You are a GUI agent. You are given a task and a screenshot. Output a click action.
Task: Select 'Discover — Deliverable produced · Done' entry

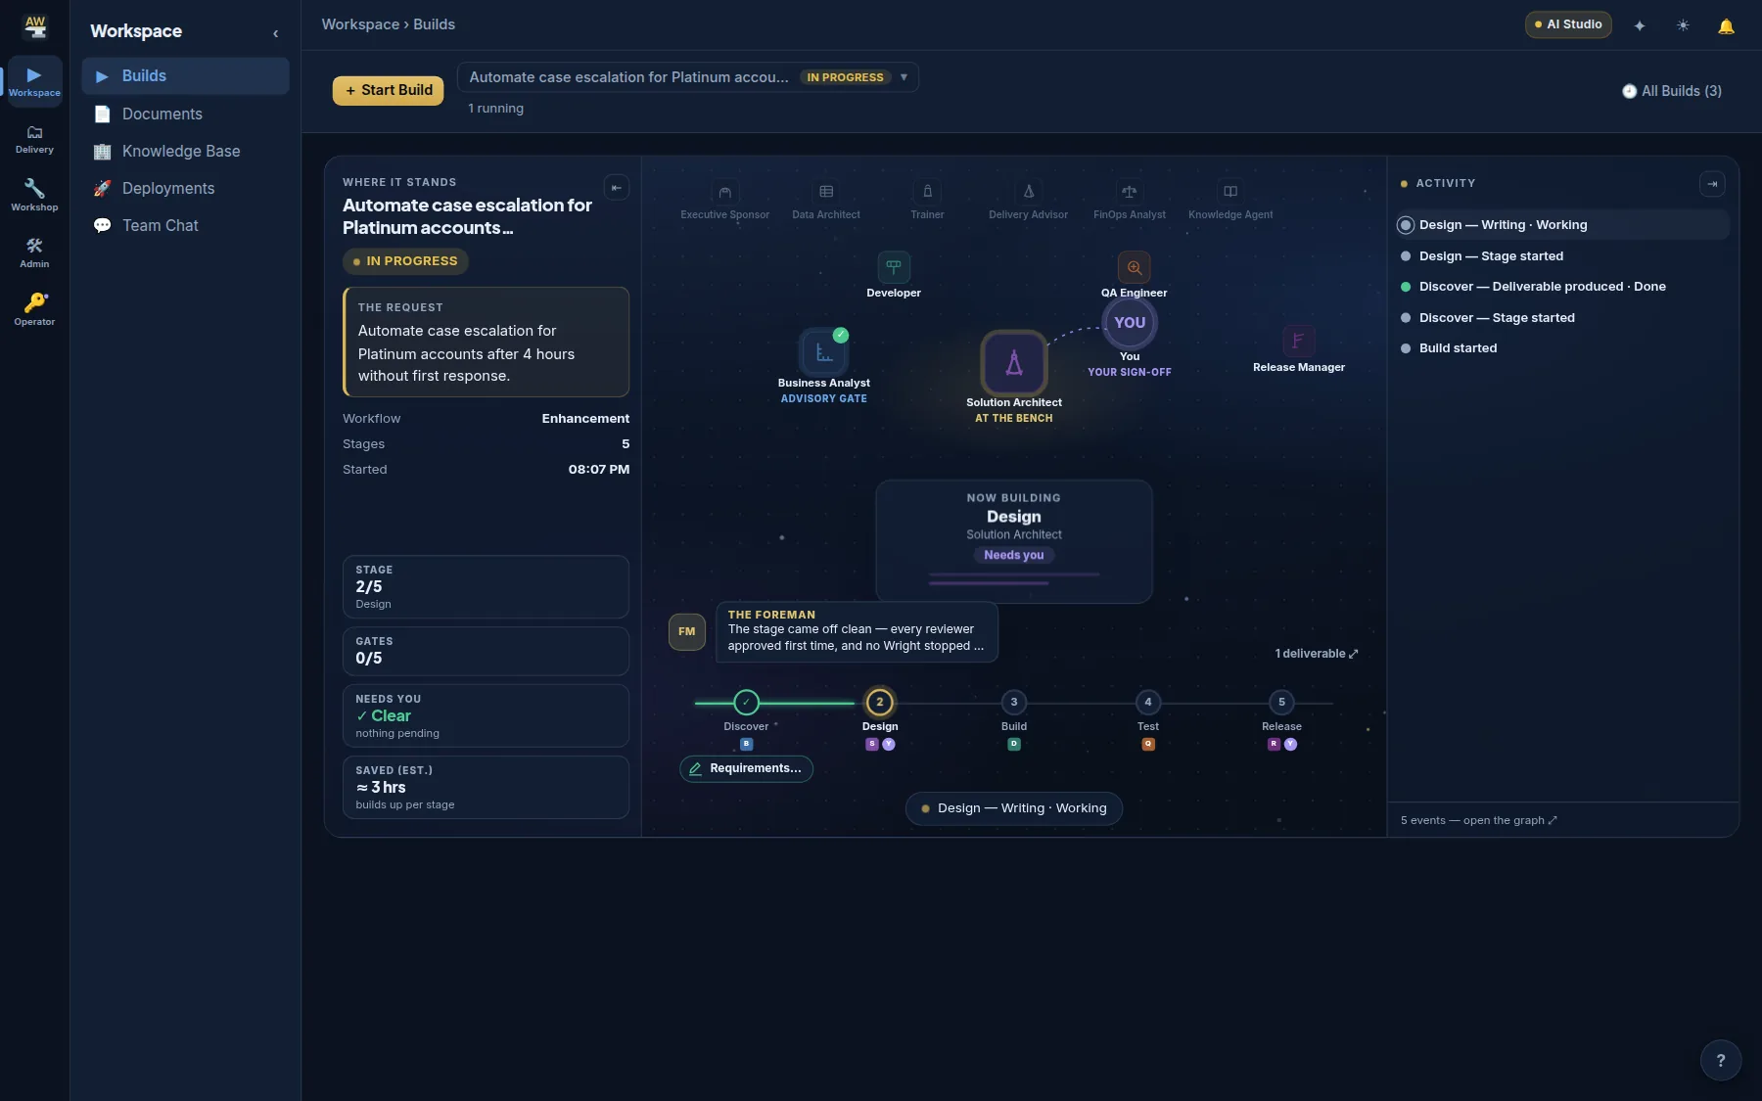(x=1563, y=287)
